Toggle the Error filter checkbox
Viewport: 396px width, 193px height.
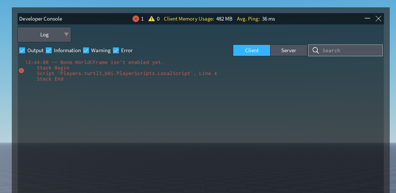click(x=116, y=50)
